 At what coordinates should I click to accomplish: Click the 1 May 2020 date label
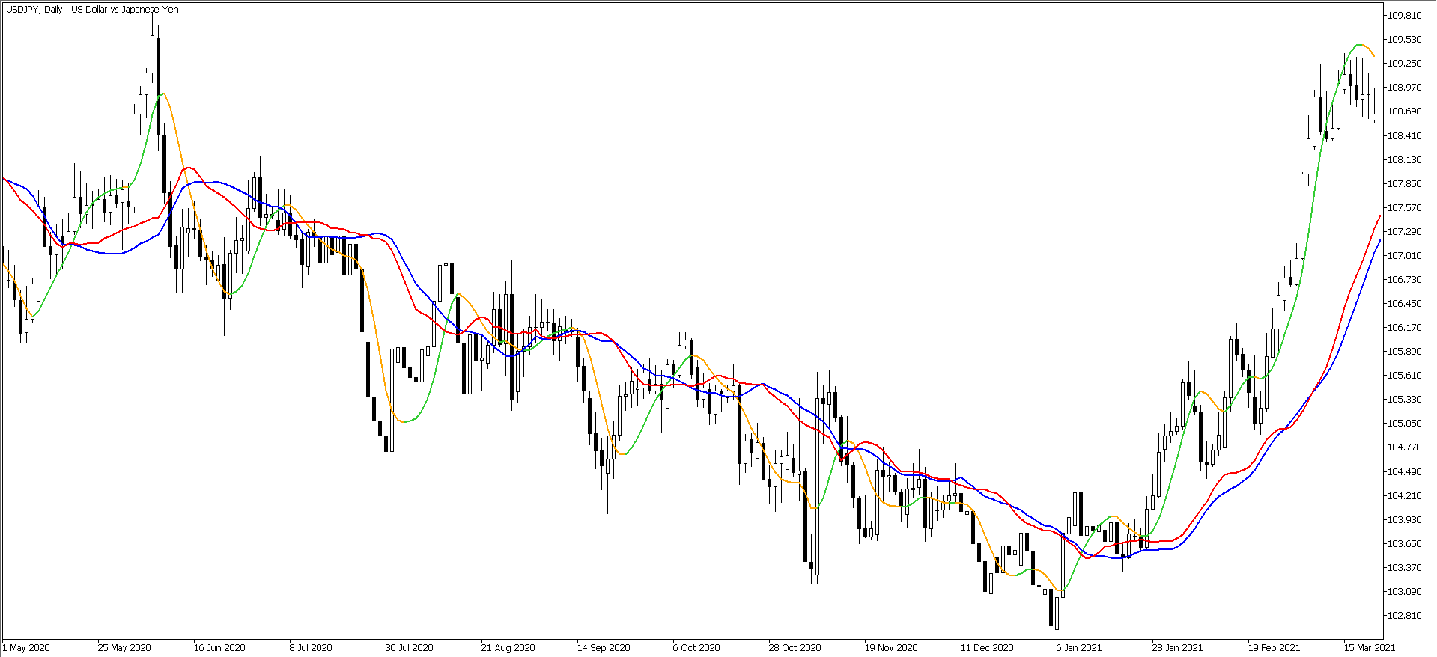click(26, 647)
